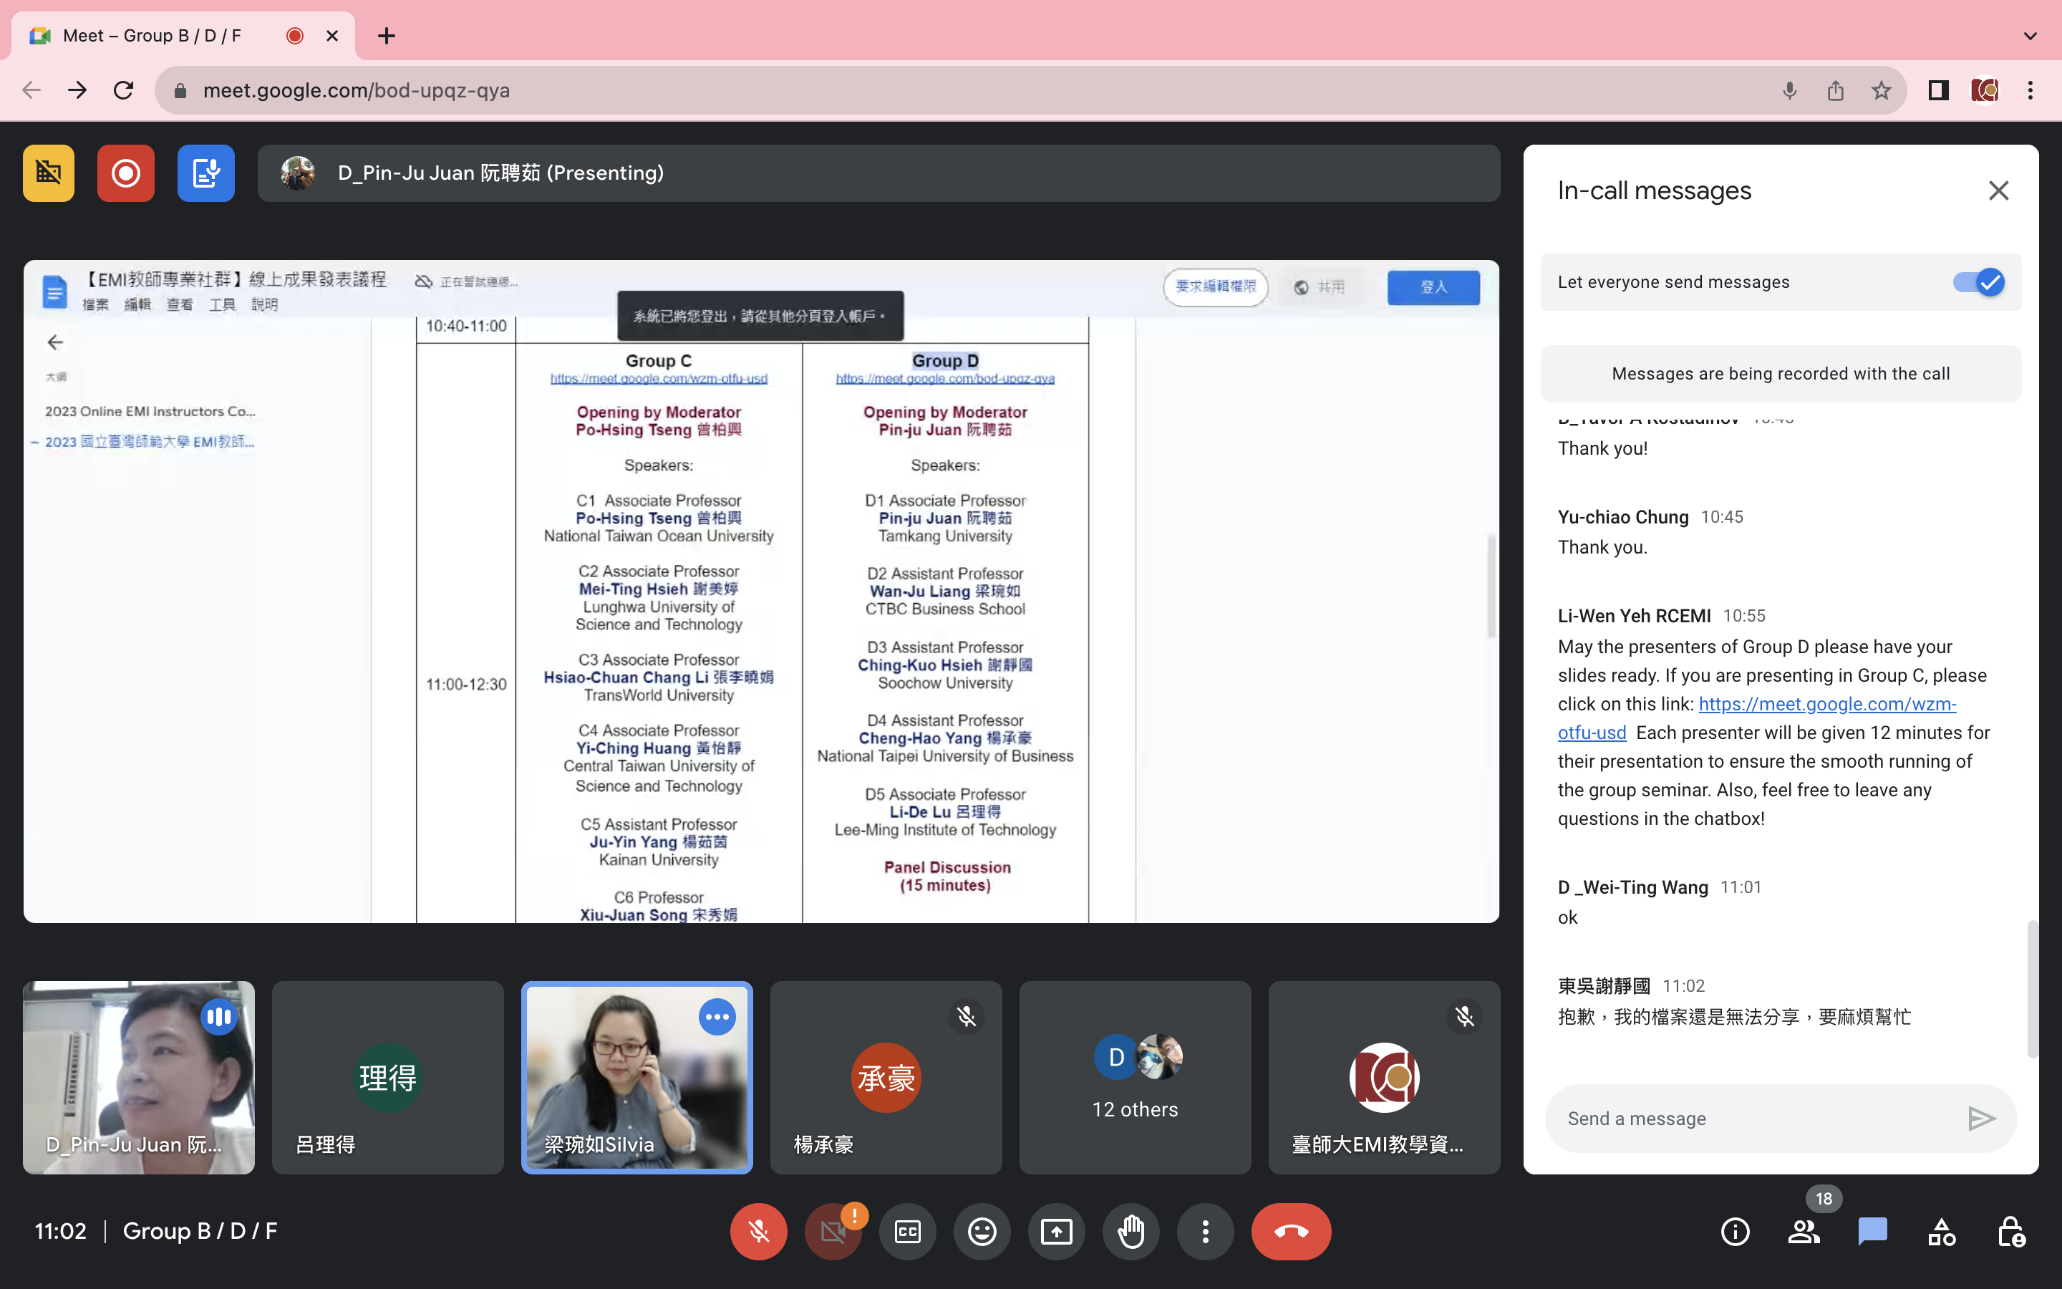The height and width of the screenshot is (1289, 2062).
Task: Open 檔案 menu in shared doc
Action: click(x=95, y=304)
